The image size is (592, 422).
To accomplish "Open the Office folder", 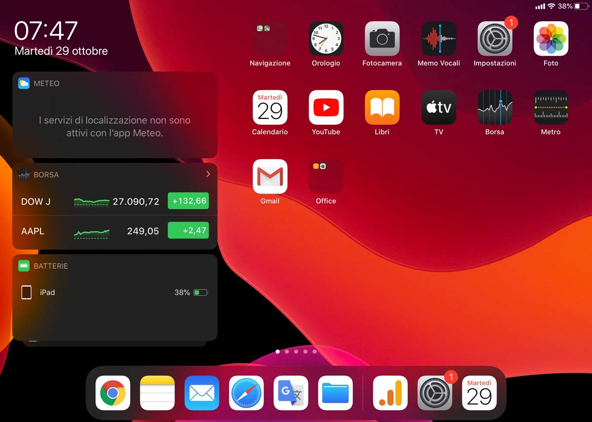I will click(x=326, y=176).
